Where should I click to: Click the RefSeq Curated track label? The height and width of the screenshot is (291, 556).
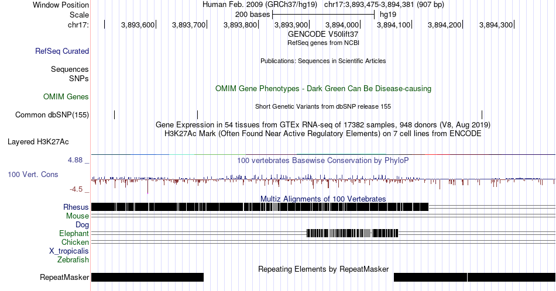pos(62,51)
